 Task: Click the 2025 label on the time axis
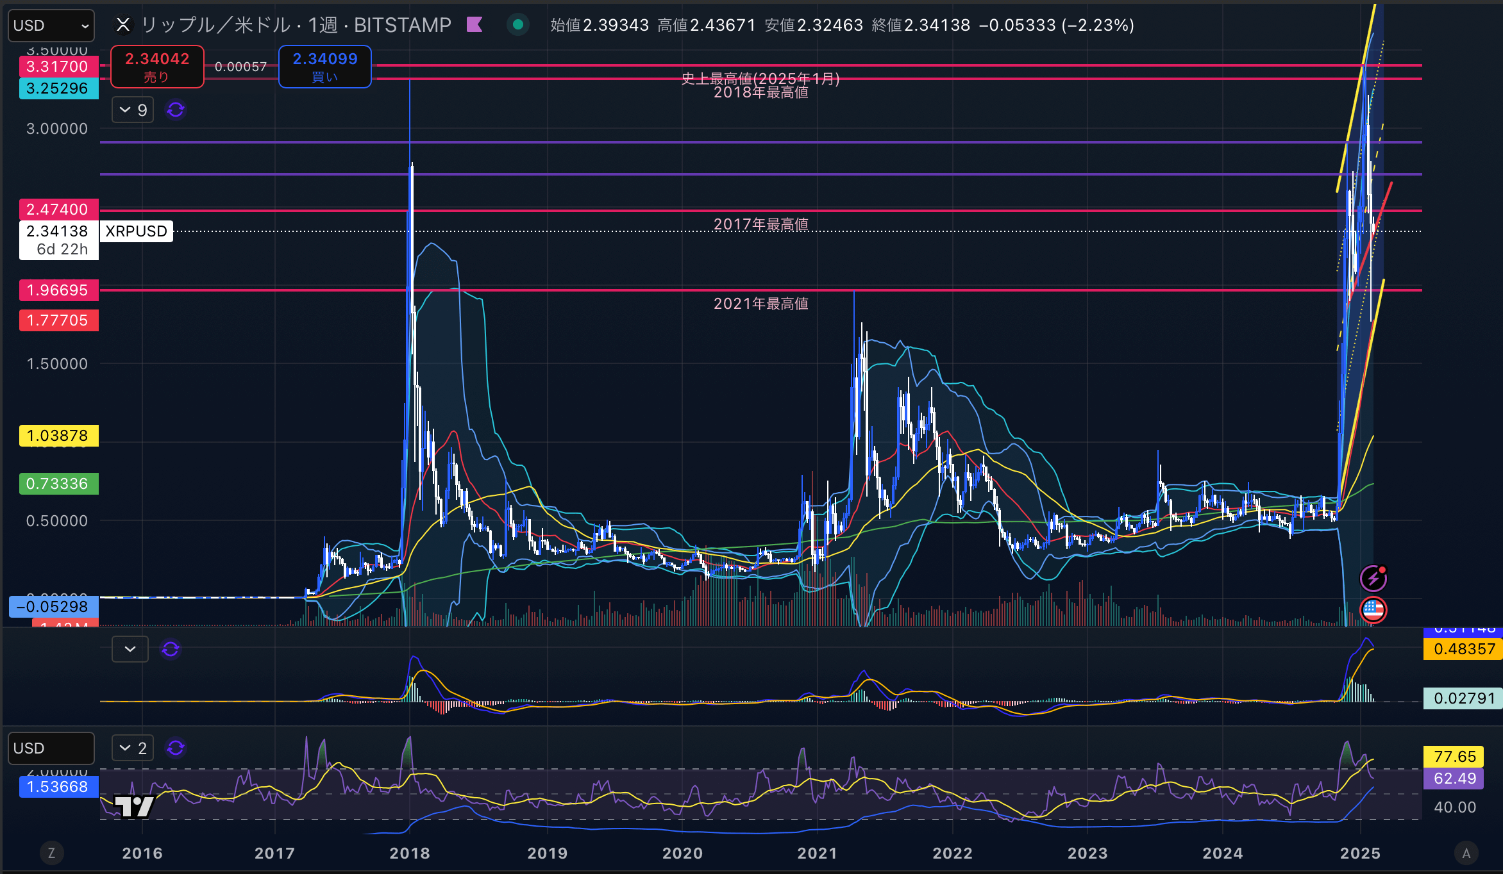(x=1360, y=853)
